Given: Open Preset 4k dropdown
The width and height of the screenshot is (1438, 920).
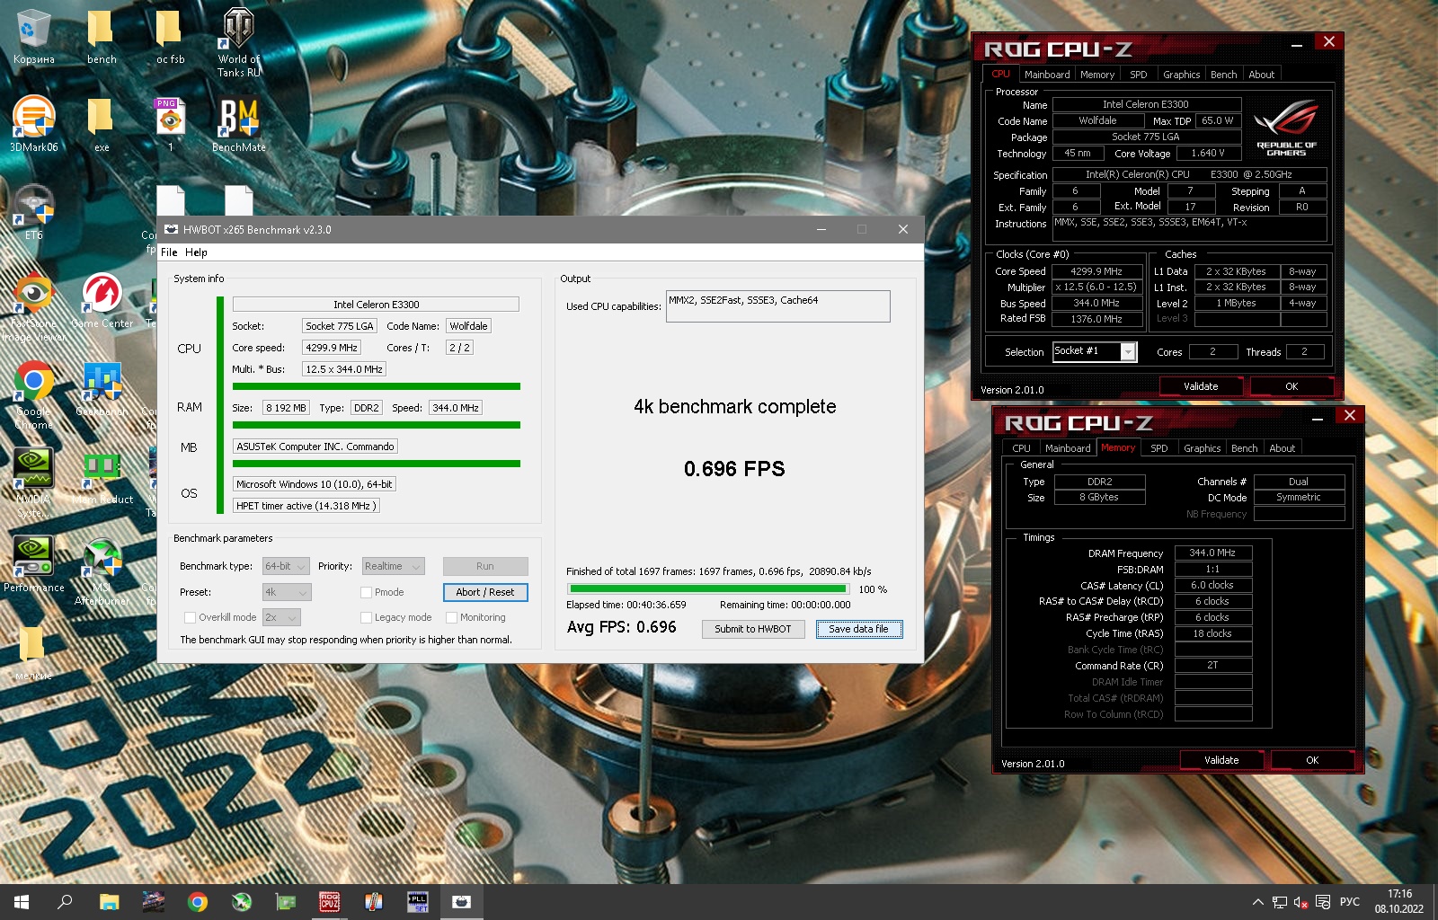Looking at the screenshot, I should click(287, 592).
